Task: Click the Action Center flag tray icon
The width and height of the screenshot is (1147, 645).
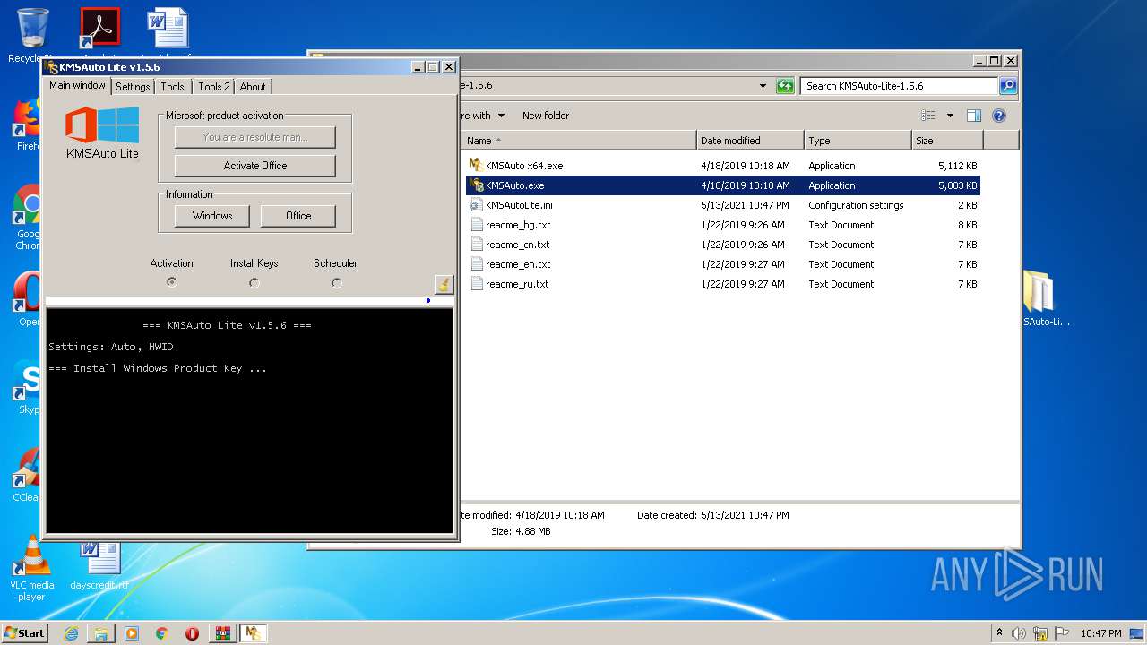Action: [x=1061, y=633]
